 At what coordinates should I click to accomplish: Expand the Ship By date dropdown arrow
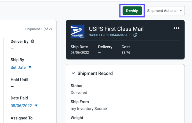point(30,67)
